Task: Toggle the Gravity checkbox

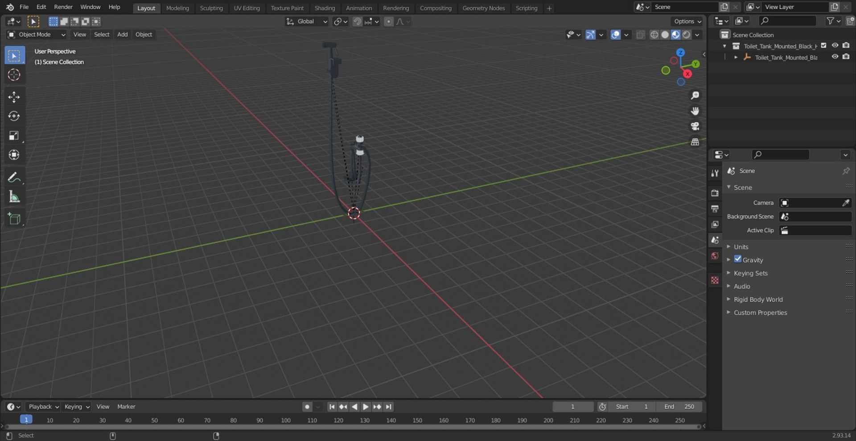Action: [738, 259]
